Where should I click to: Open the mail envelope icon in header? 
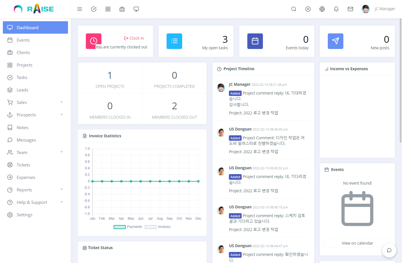point(350,9)
